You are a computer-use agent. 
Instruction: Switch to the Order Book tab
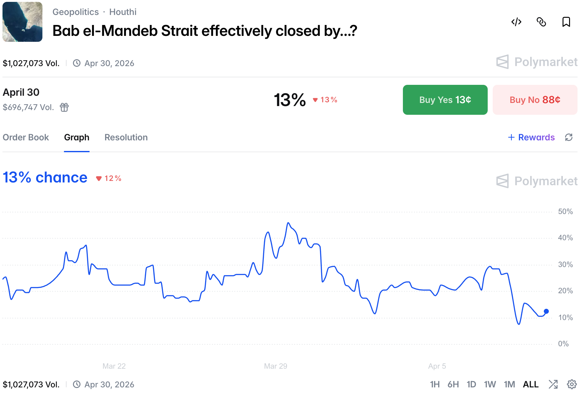click(x=26, y=137)
